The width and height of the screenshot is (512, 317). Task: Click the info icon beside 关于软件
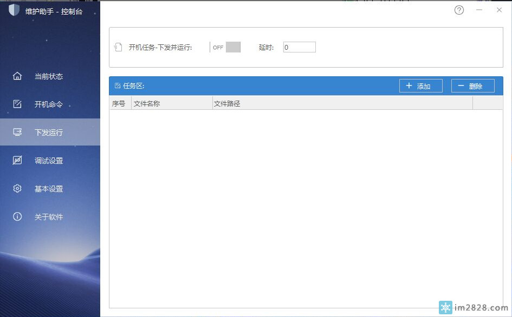pos(17,217)
